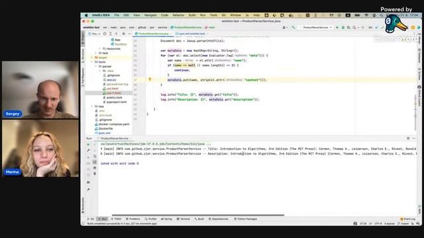Open the ProductParserService run configuration dropdown
424x238 pixels.
(315, 28)
